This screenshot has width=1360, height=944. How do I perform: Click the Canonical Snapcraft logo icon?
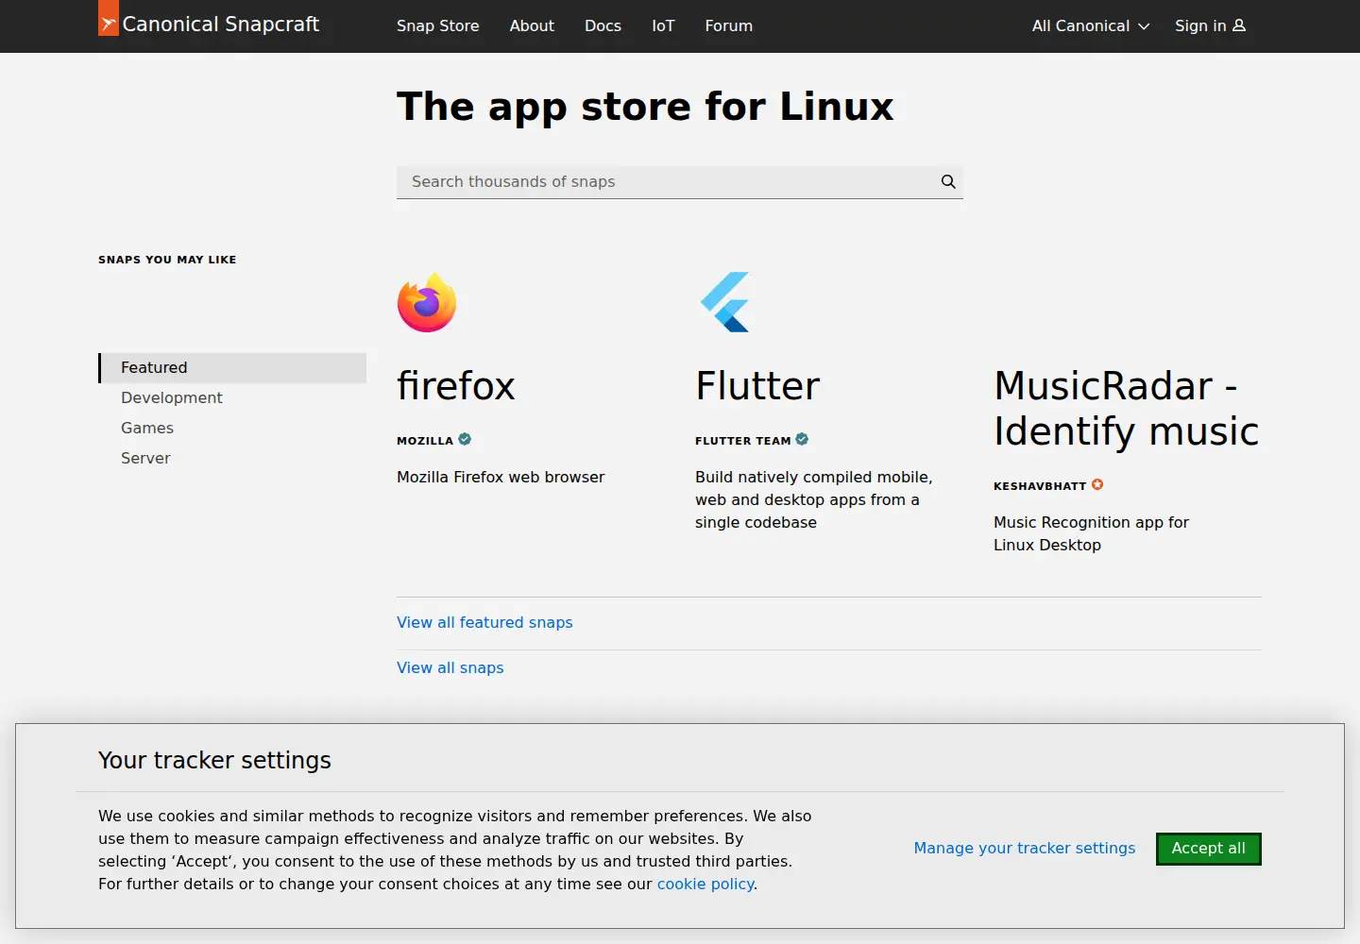pyautogui.click(x=109, y=18)
